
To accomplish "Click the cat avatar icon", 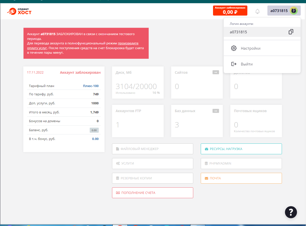I will tap(293, 11).
